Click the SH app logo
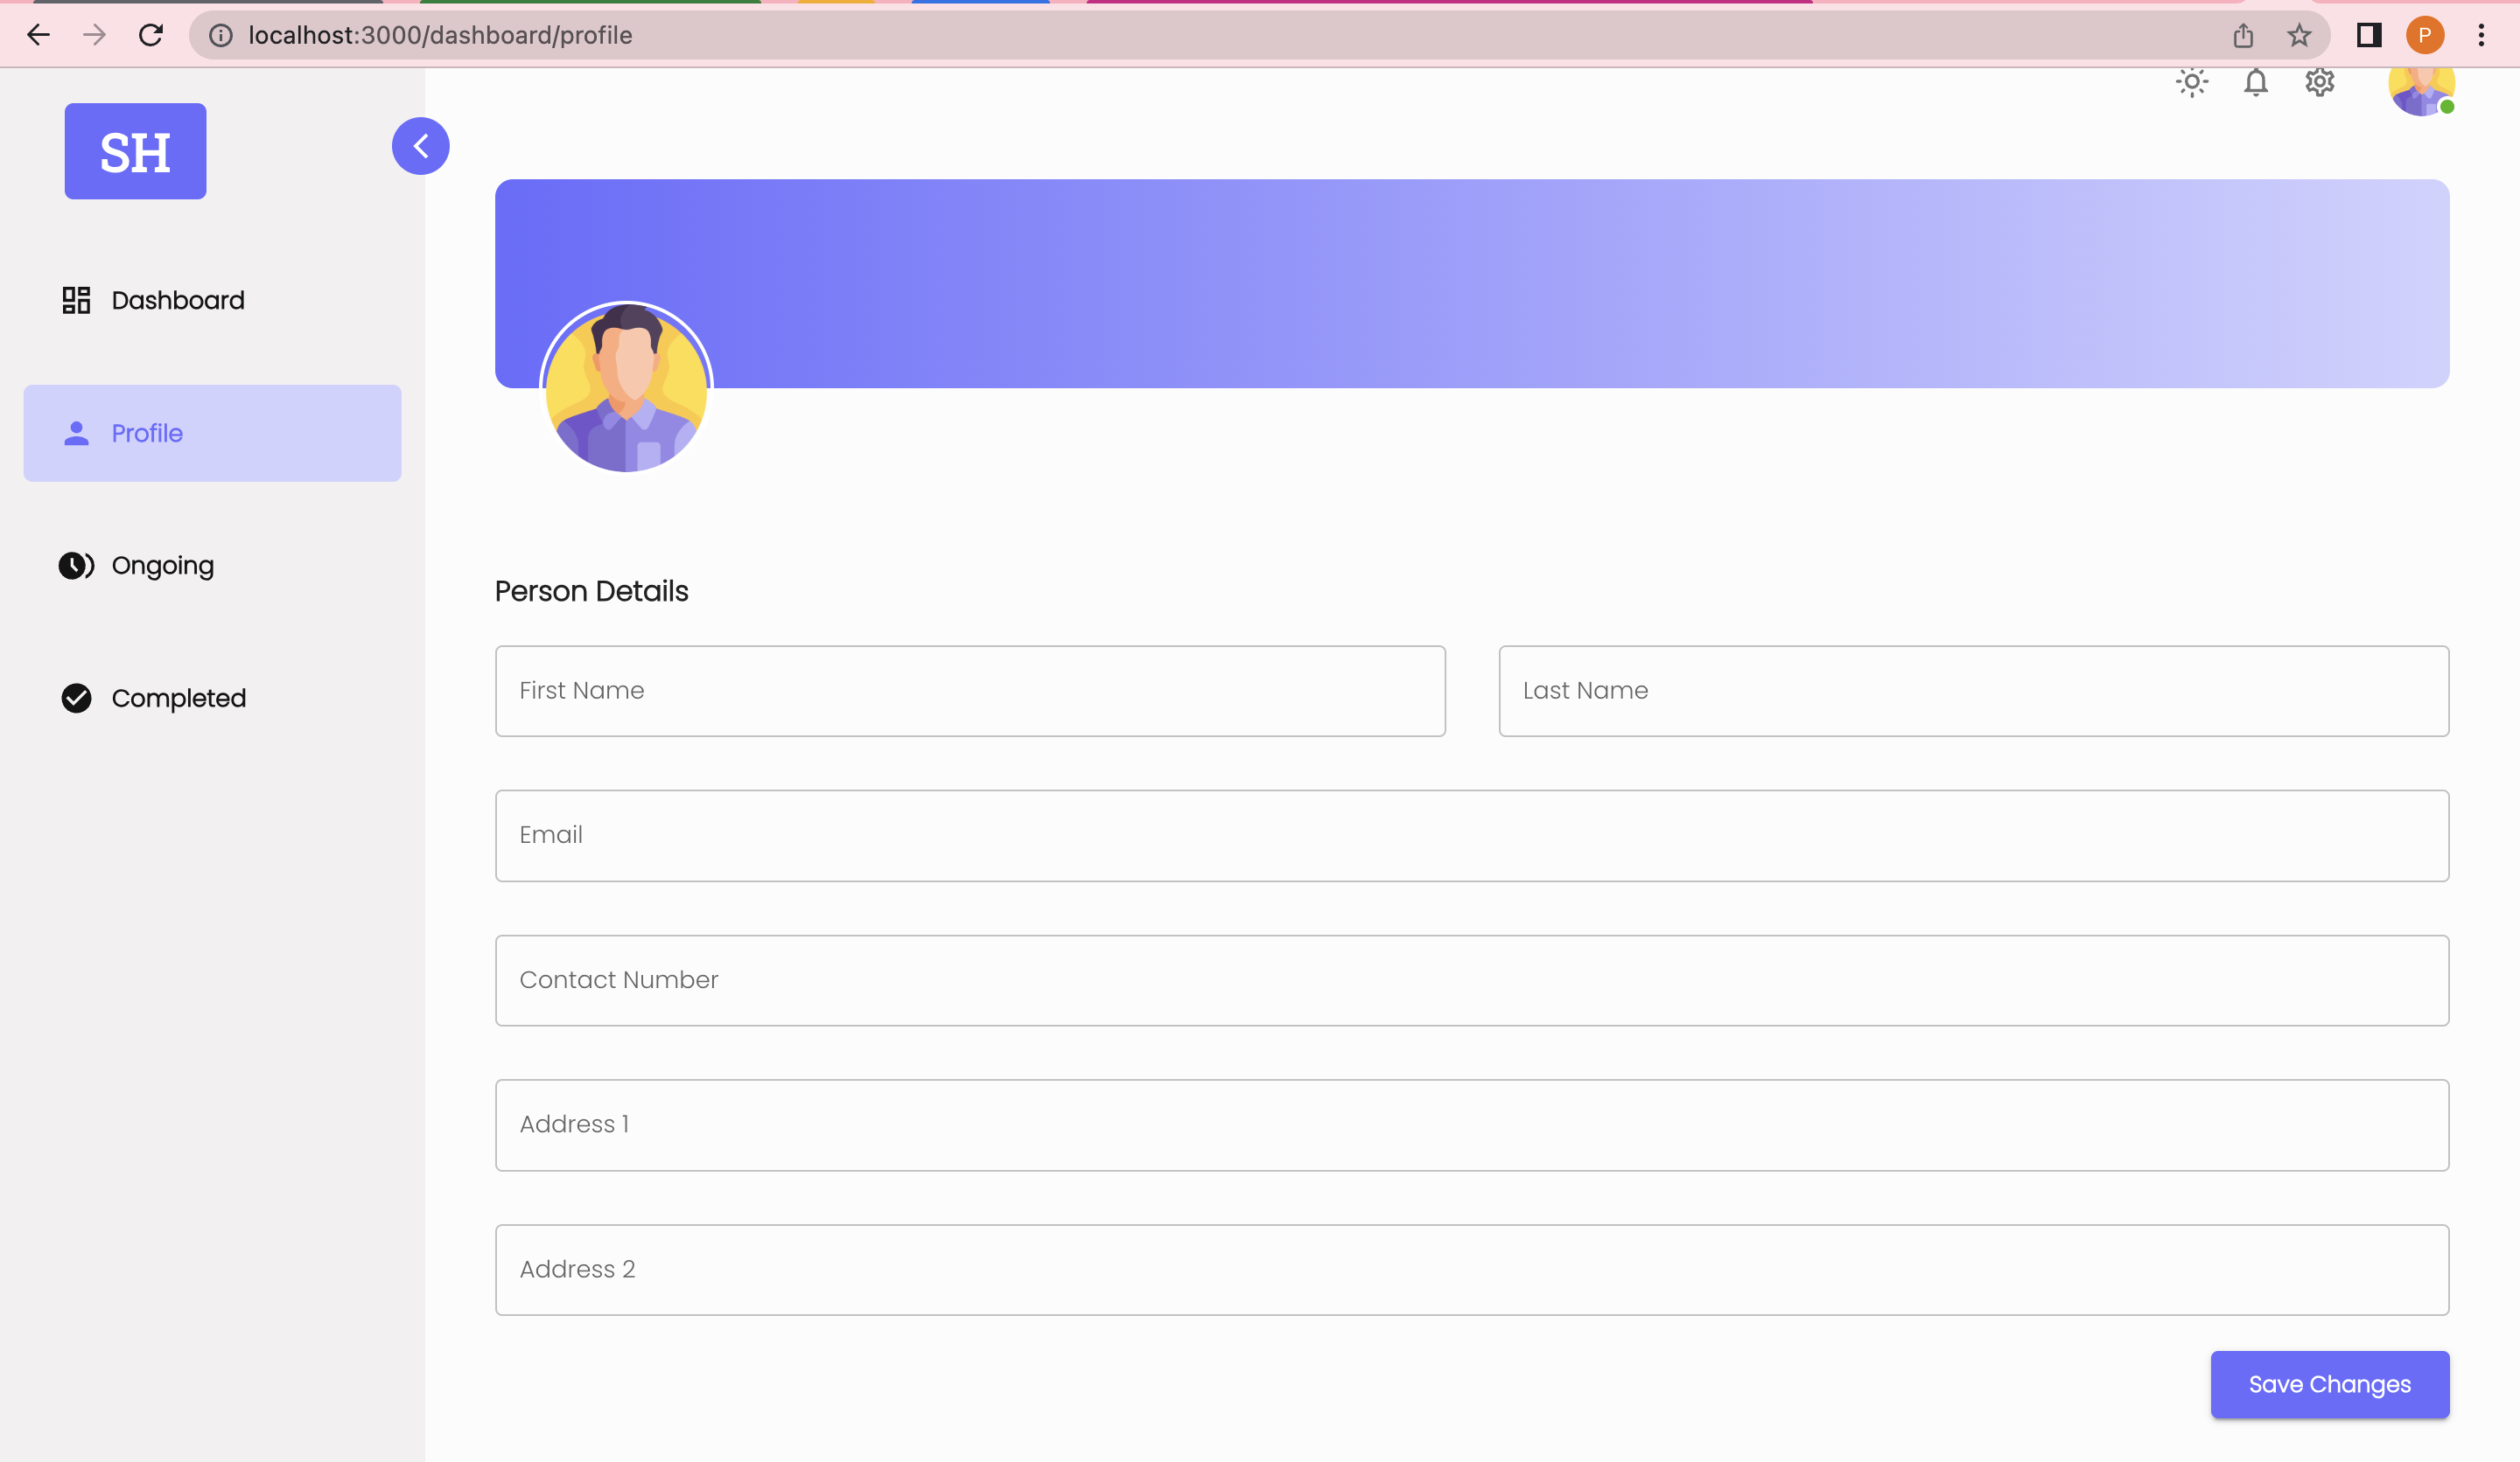This screenshot has width=2520, height=1462. pos(134,151)
